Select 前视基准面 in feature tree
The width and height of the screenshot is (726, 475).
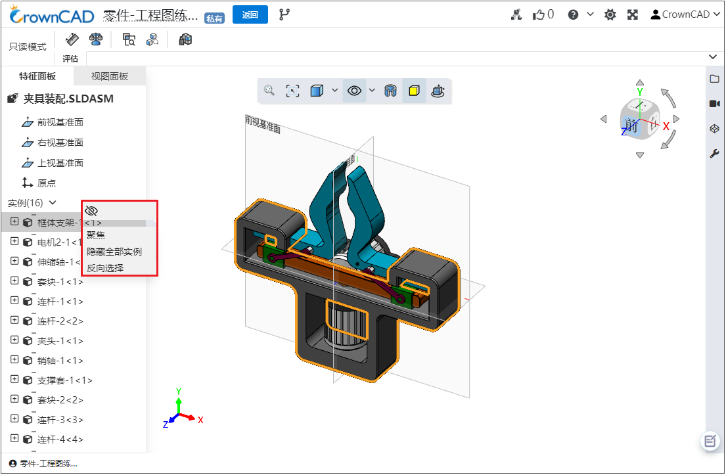click(x=60, y=122)
